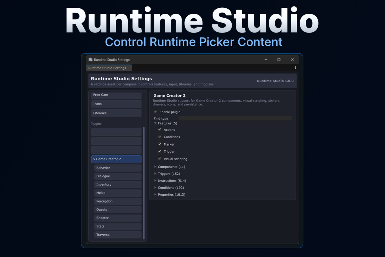Viewport: 385px width, 257px height.
Task: Collapse the Features (5) section
Action: 155,123
